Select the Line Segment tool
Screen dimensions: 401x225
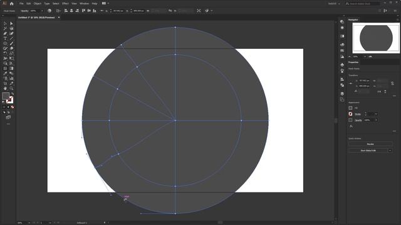coord(11,39)
